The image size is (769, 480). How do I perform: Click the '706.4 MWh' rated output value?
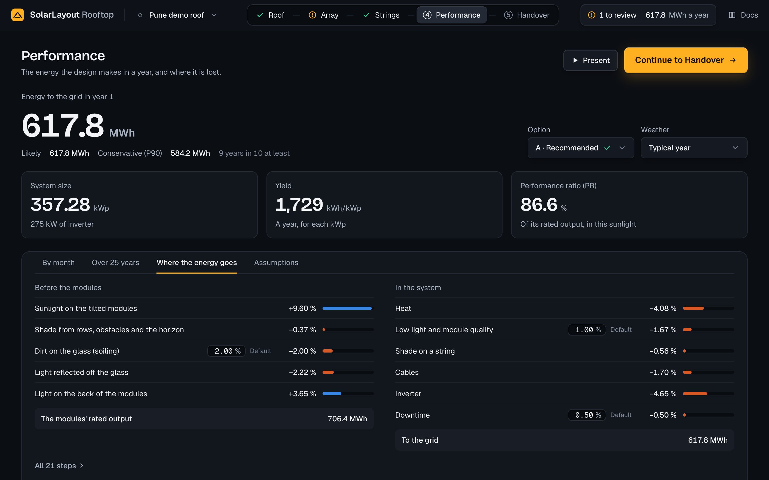click(x=347, y=419)
